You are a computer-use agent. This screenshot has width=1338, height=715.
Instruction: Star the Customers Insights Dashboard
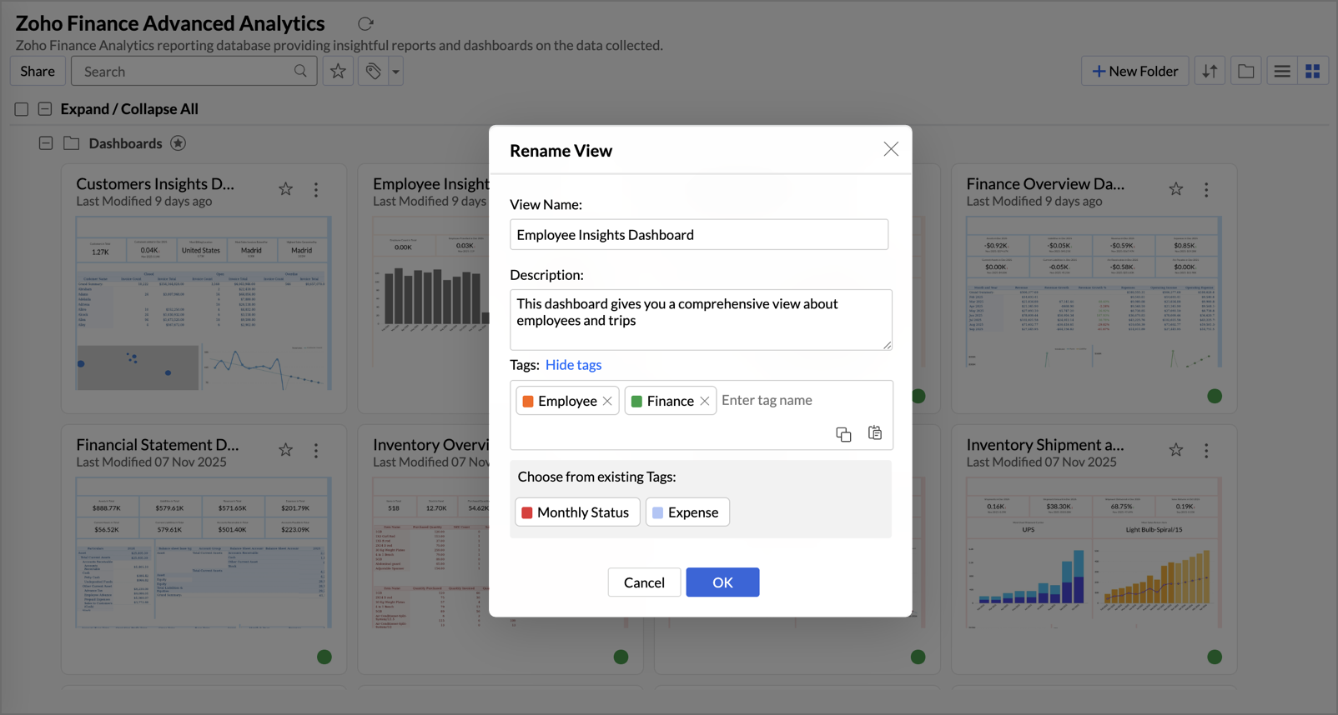coord(286,189)
